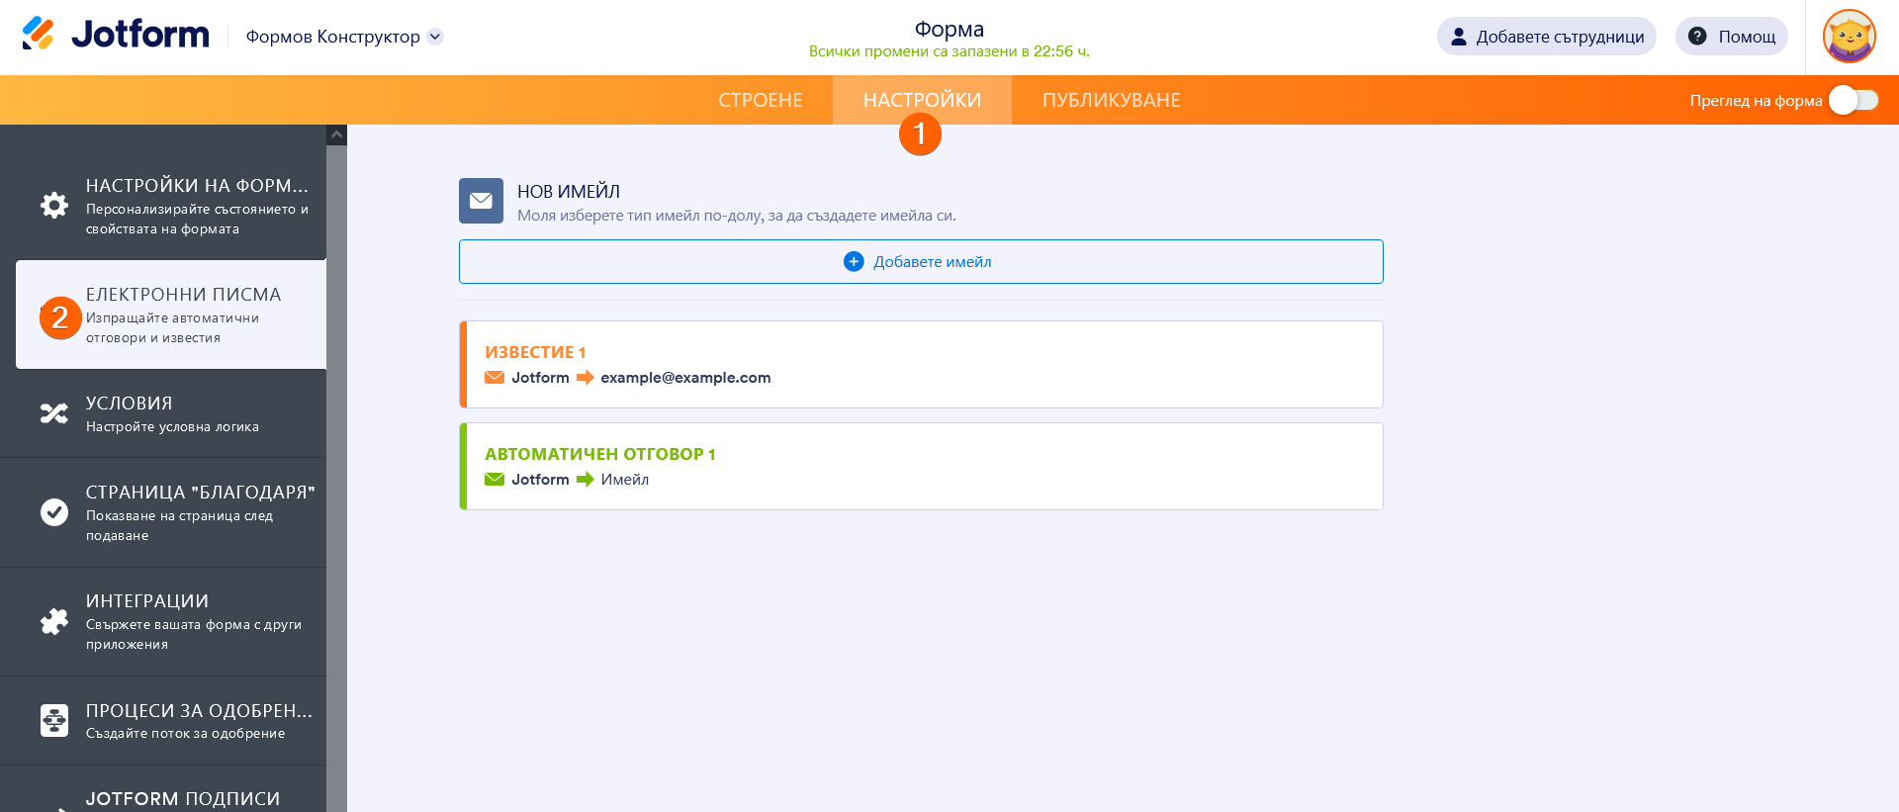
Task: Click the approval flow icon
Action: coord(54,720)
